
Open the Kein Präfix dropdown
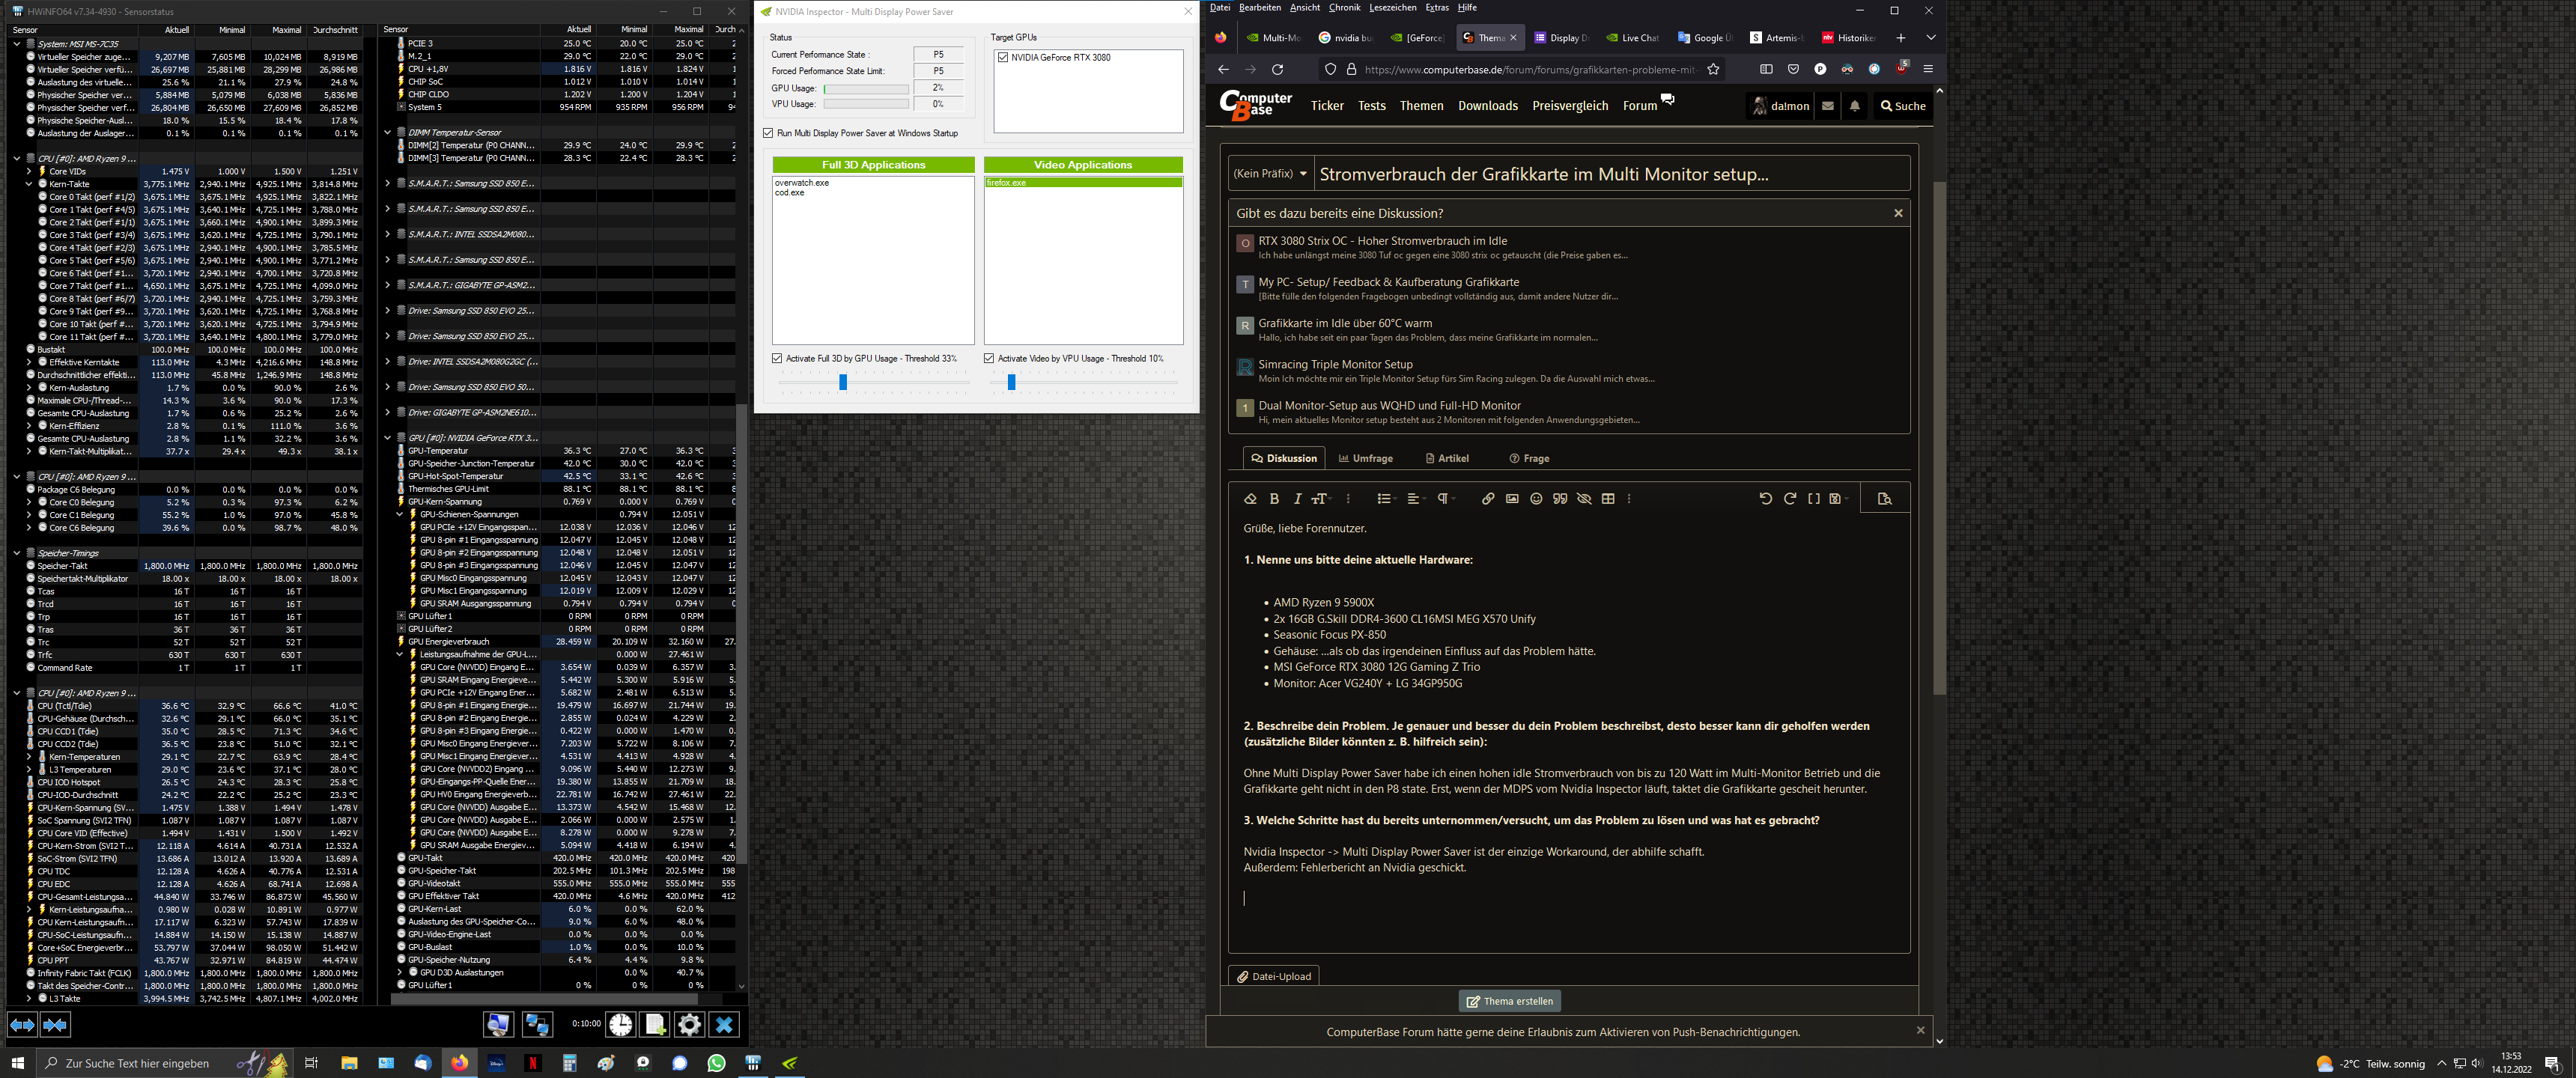pos(1270,174)
